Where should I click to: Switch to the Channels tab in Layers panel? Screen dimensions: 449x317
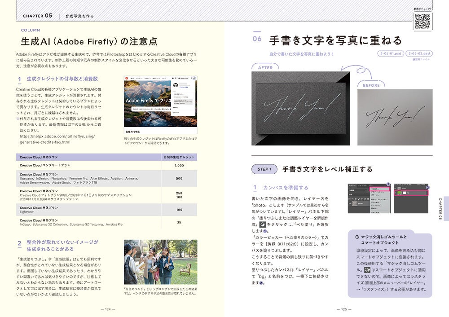361,185
